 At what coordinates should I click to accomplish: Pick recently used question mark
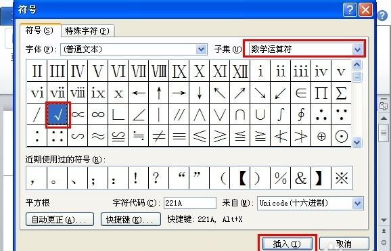159,178
